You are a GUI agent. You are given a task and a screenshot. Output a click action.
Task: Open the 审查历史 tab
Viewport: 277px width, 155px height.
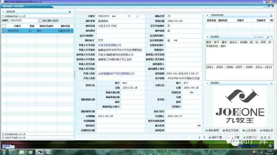click(267, 130)
